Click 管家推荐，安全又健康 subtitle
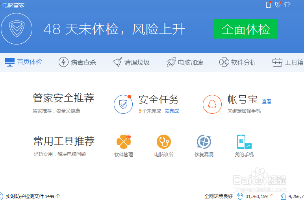The width and height of the screenshot is (304, 200). pyautogui.click(x=56, y=111)
